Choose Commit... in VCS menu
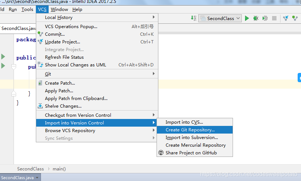This screenshot has height=181, width=301. point(97,34)
